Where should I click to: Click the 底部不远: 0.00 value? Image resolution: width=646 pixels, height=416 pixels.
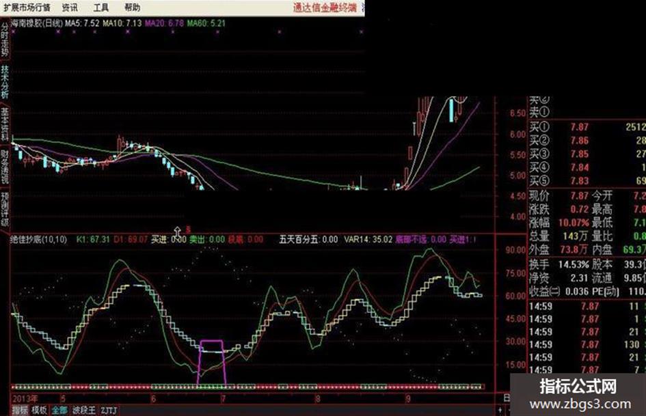coord(420,239)
